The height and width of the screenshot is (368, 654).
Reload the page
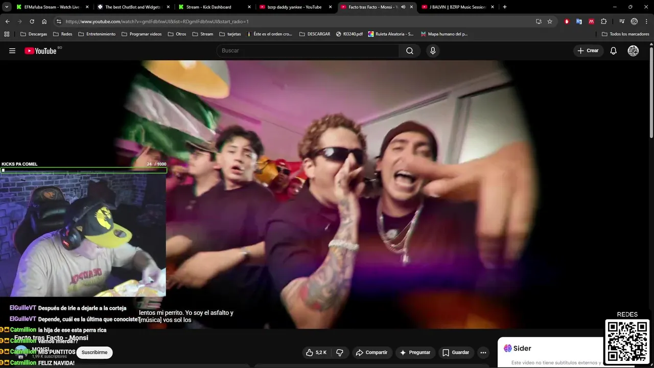[x=32, y=21]
